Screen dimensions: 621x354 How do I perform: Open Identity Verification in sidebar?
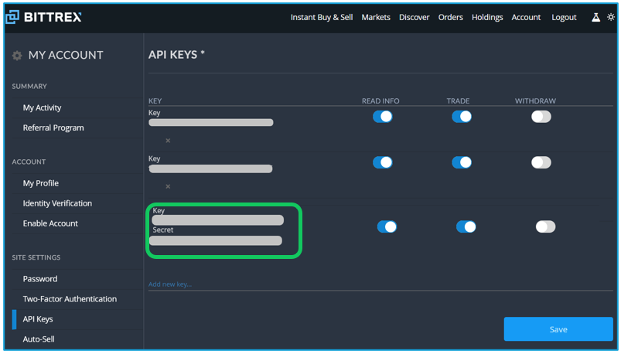tap(57, 203)
